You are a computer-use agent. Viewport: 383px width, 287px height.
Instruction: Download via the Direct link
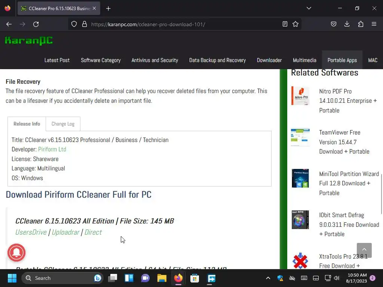93,232
